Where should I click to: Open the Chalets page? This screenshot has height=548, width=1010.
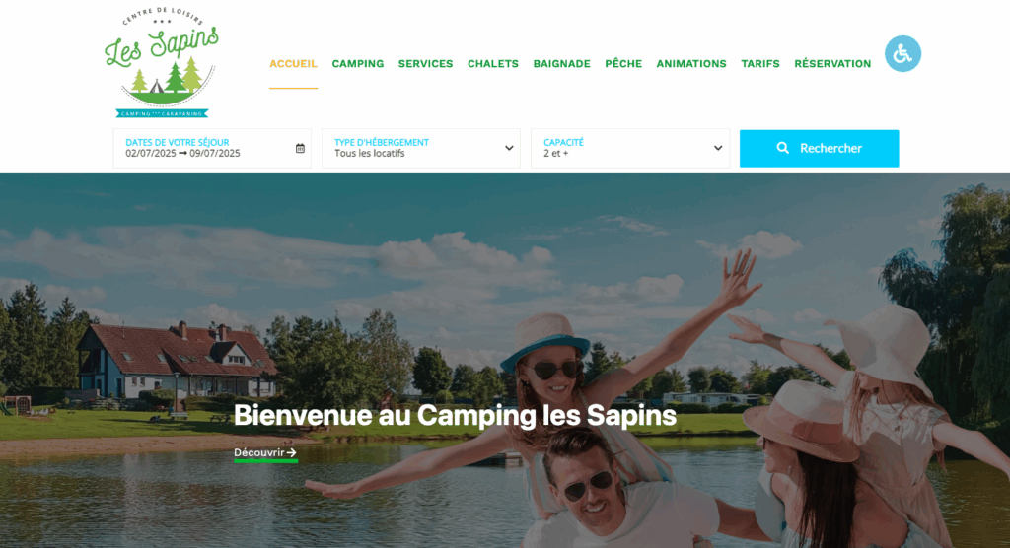(493, 64)
